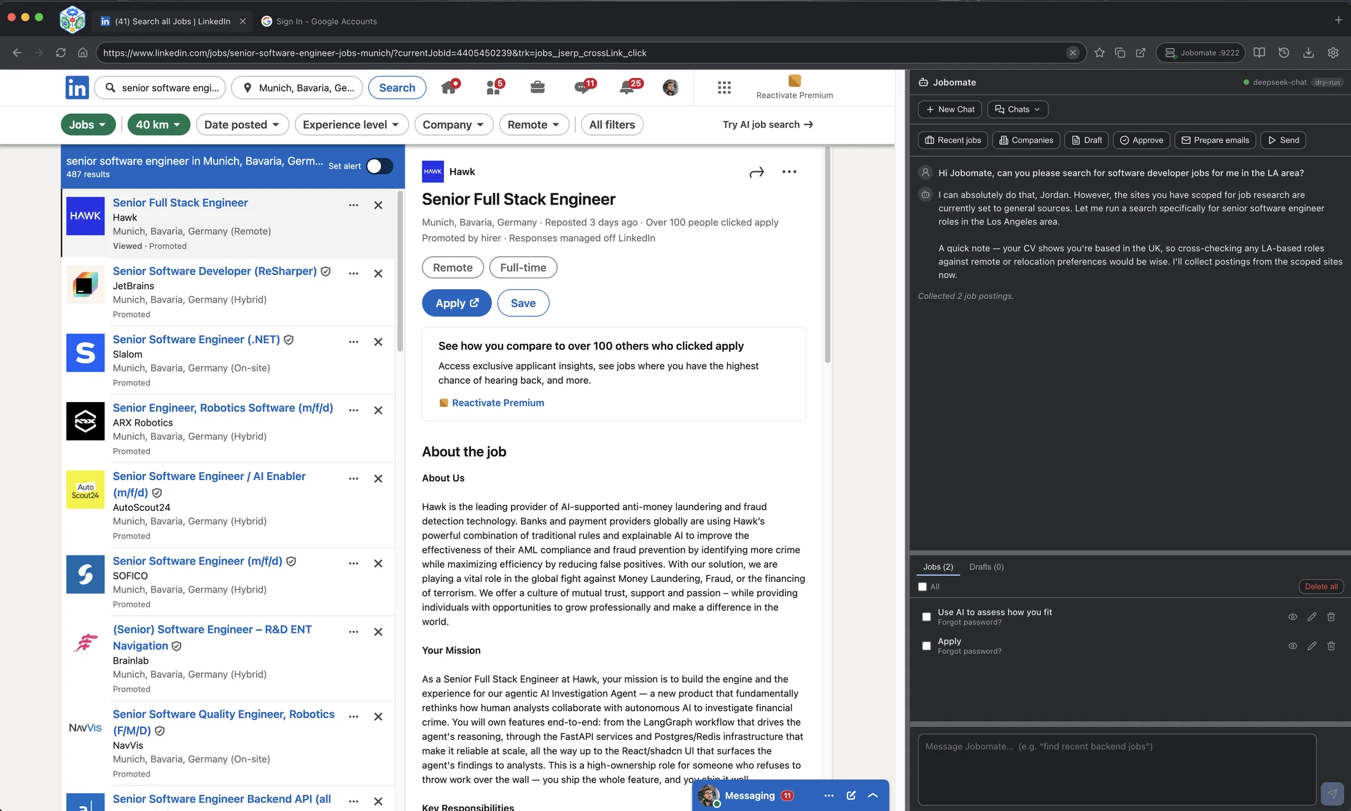Open browser downloads icon

1309,53
